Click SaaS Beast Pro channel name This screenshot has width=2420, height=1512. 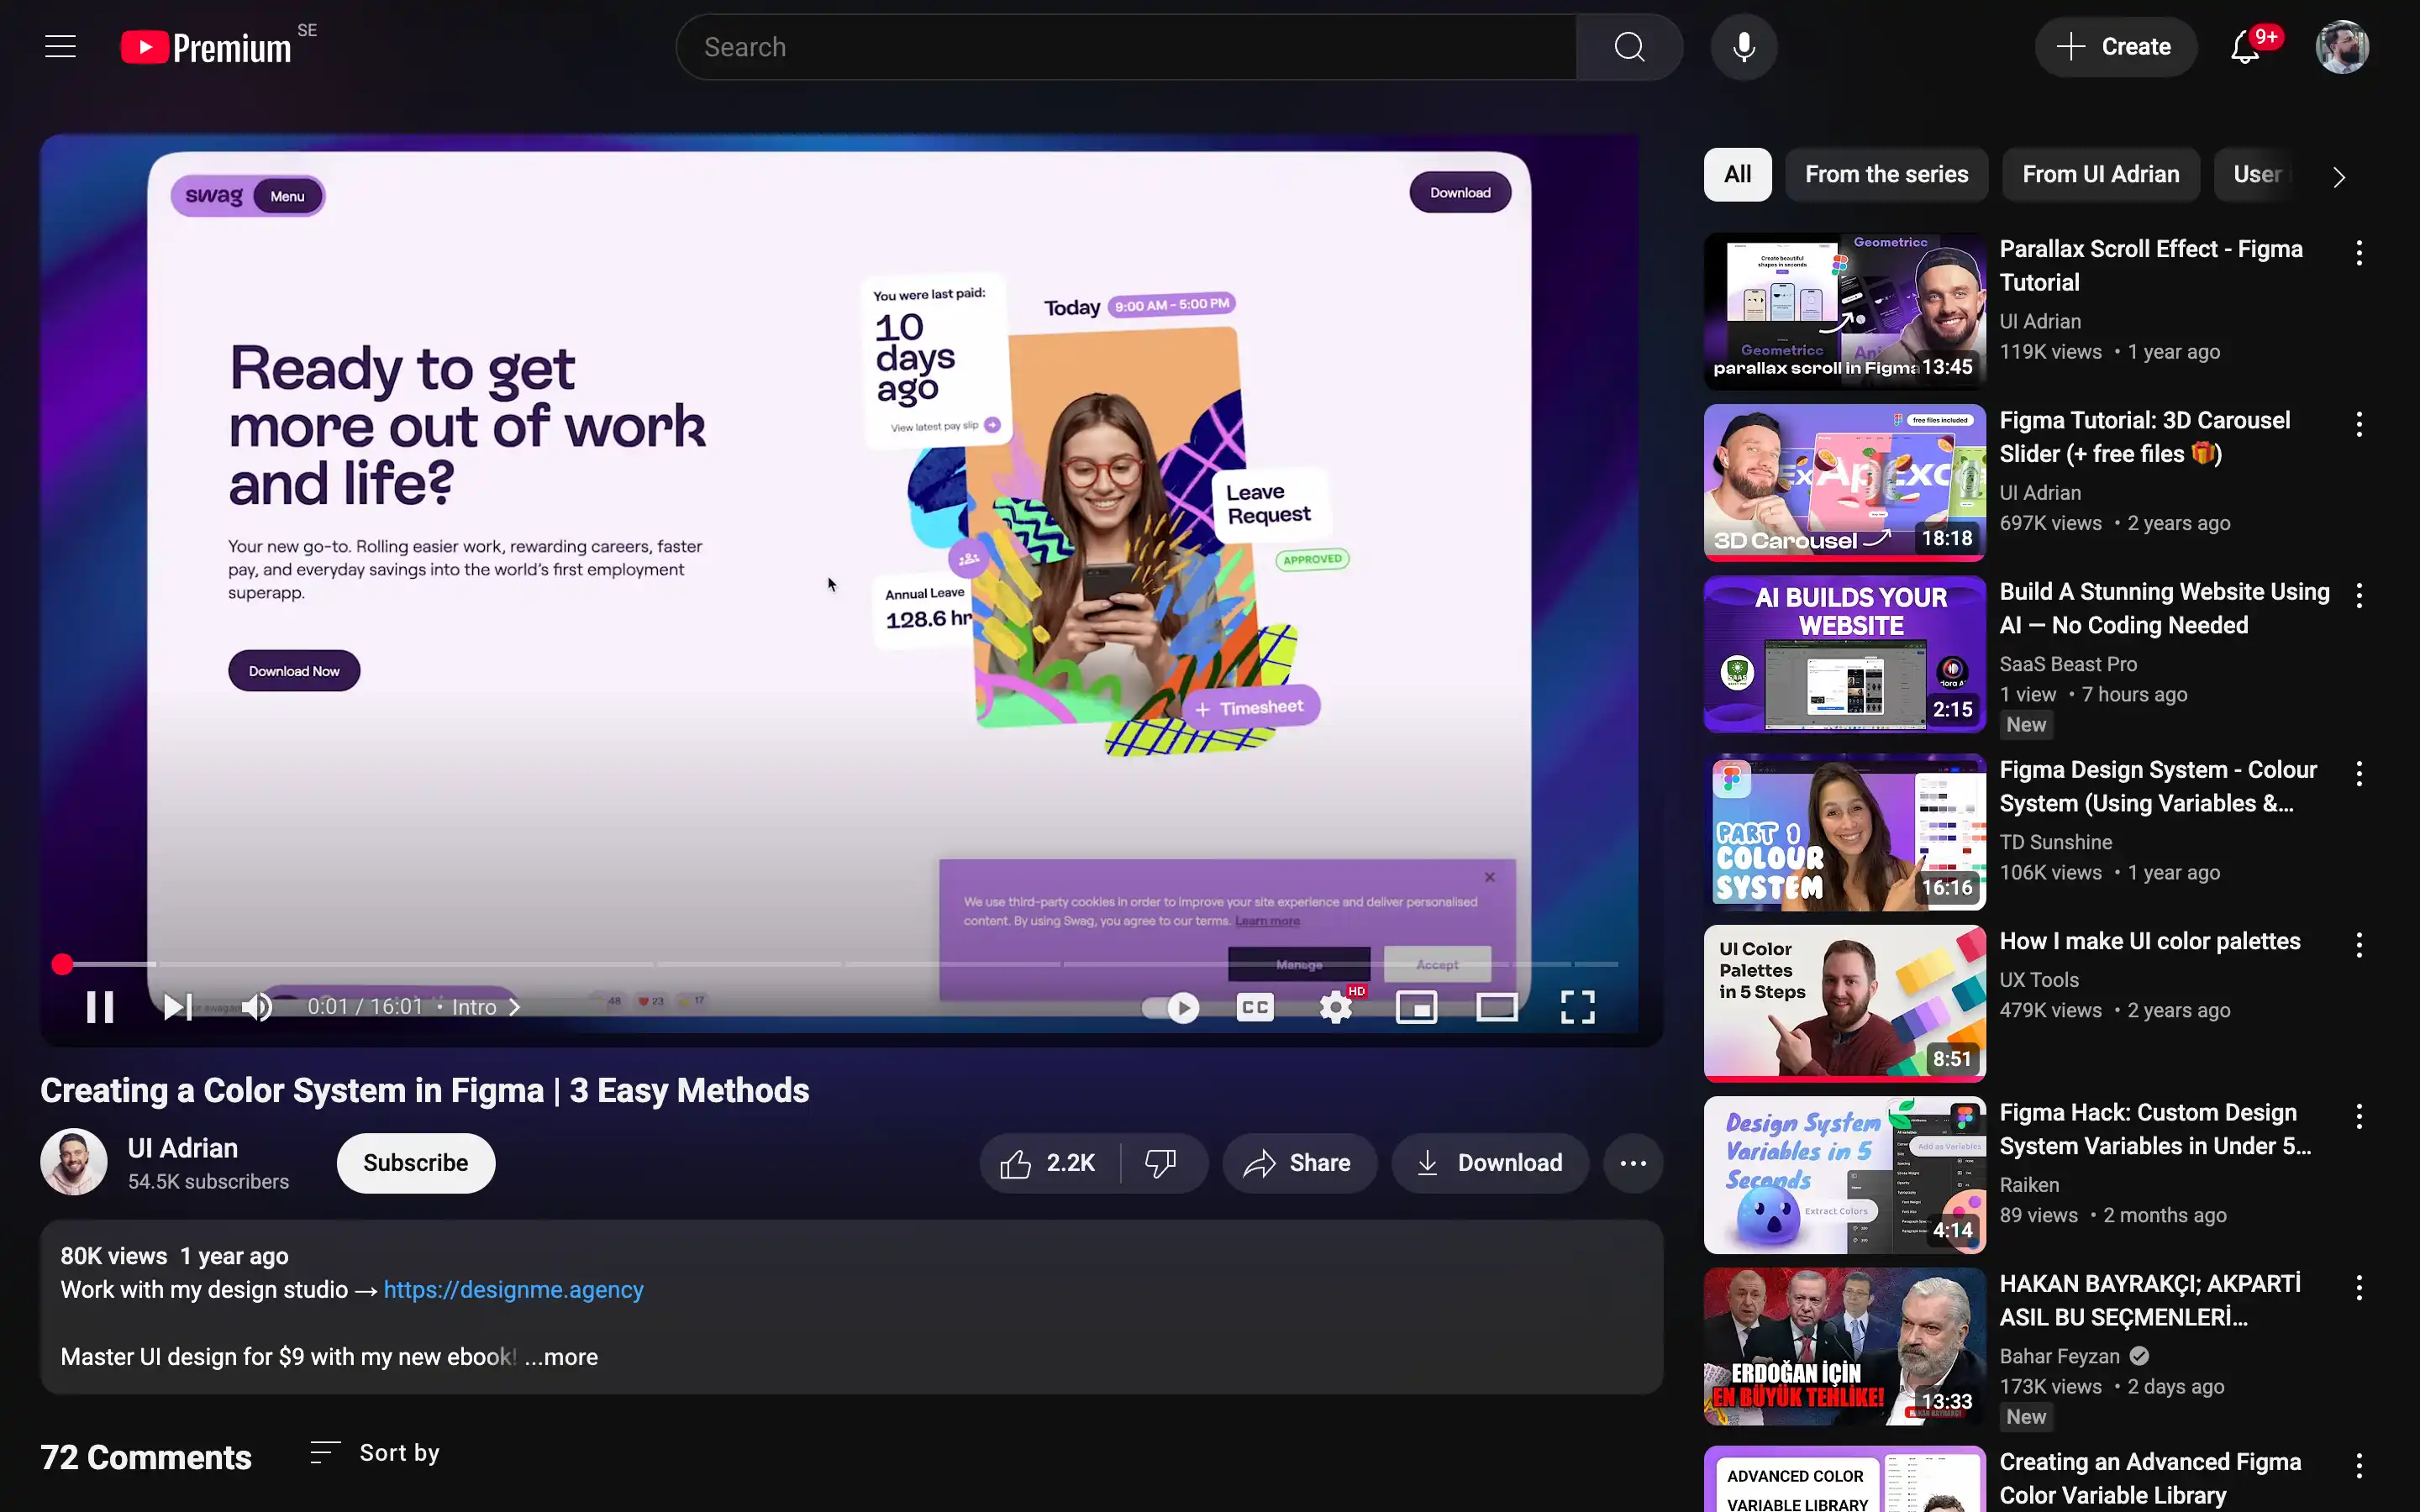2068,664
